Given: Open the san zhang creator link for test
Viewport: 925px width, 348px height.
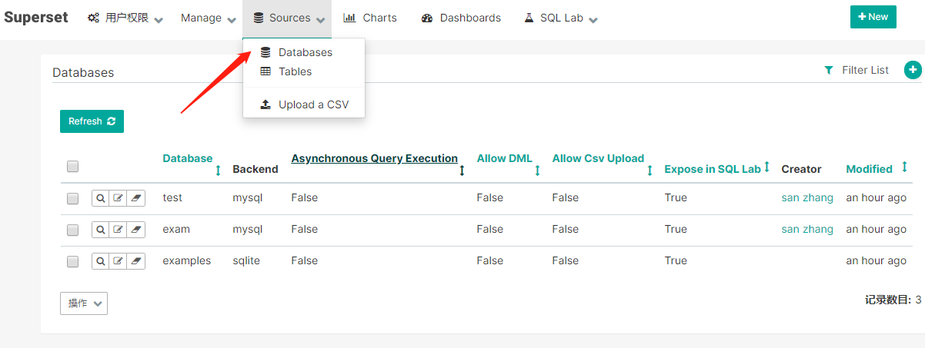Looking at the screenshot, I should tap(807, 197).
